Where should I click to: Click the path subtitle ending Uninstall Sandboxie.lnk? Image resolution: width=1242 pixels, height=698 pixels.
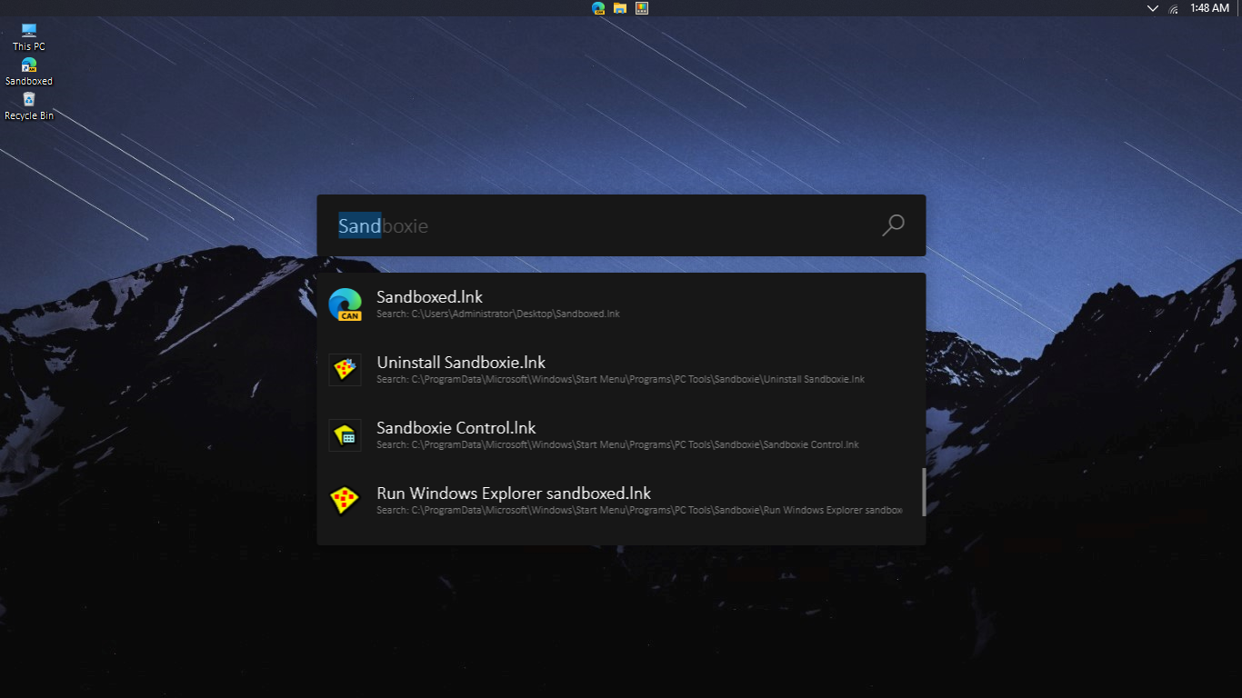[620, 379]
